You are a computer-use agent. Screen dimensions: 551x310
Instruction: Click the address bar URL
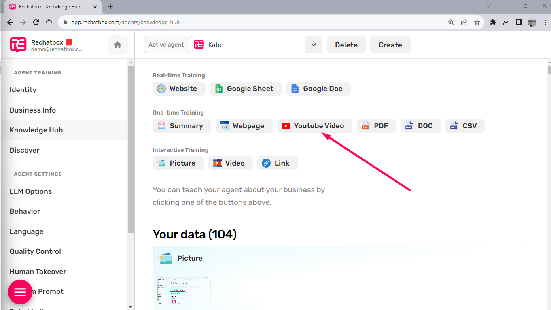[125, 23]
